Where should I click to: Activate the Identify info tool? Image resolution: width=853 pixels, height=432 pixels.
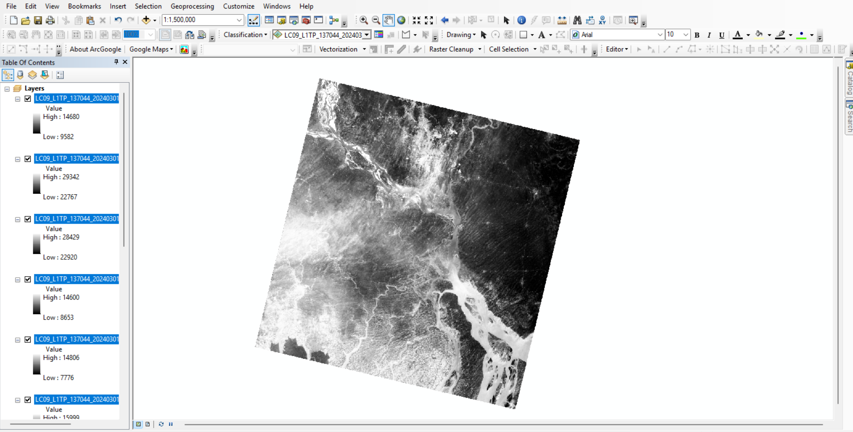521,20
